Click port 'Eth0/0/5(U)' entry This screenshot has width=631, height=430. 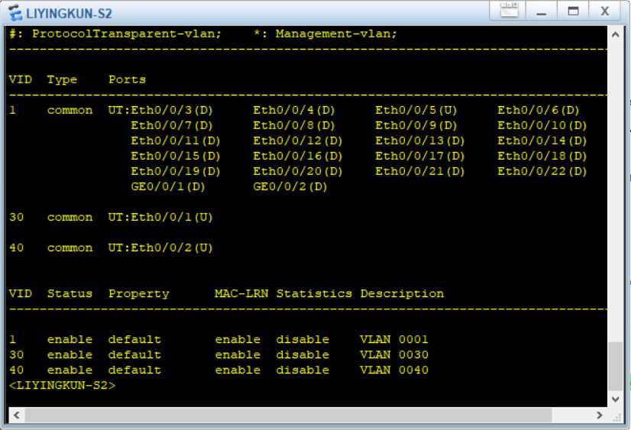pyautogui.click(x=416, y=110)
